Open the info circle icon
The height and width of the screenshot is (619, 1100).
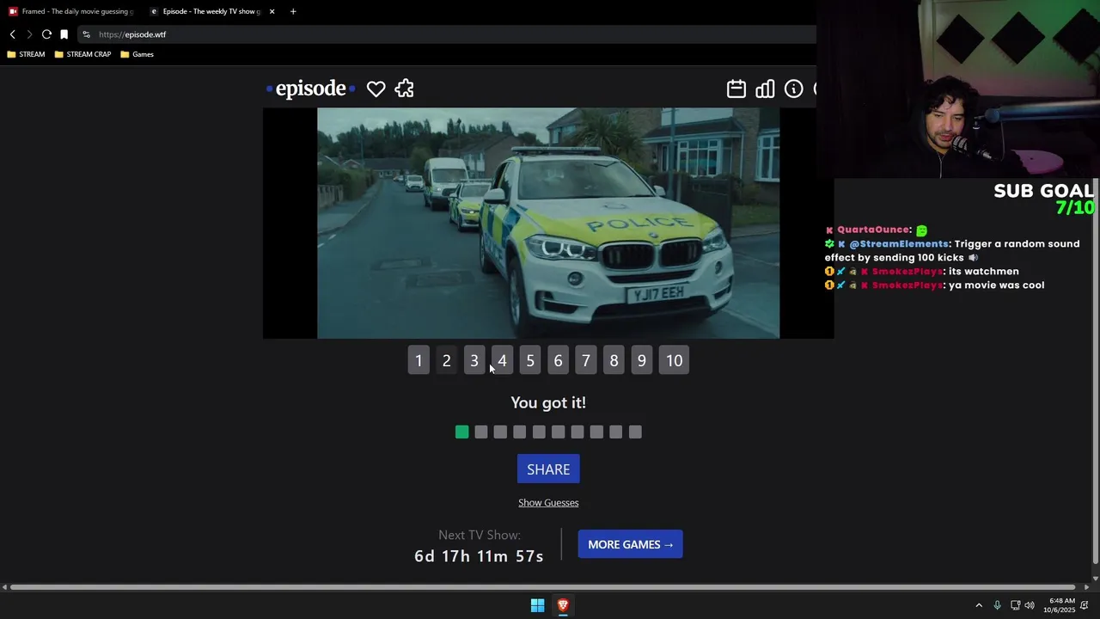794,89
